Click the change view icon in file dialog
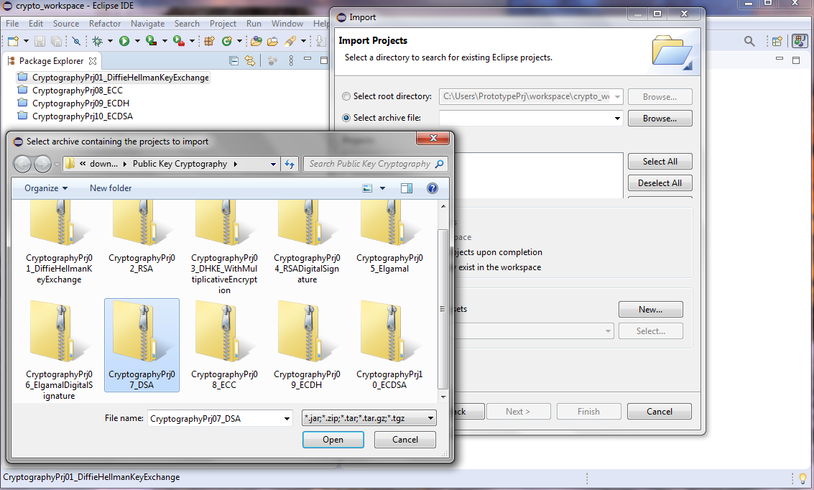Image resolution: width=814 pixels, height=490 pixels. coord(367,188)
